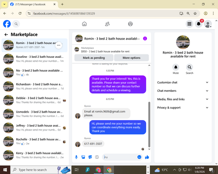Click the chat messages scrollbar thumb
Image resolution: width=218 pixels, height=174 pixels.
[149, 124]
